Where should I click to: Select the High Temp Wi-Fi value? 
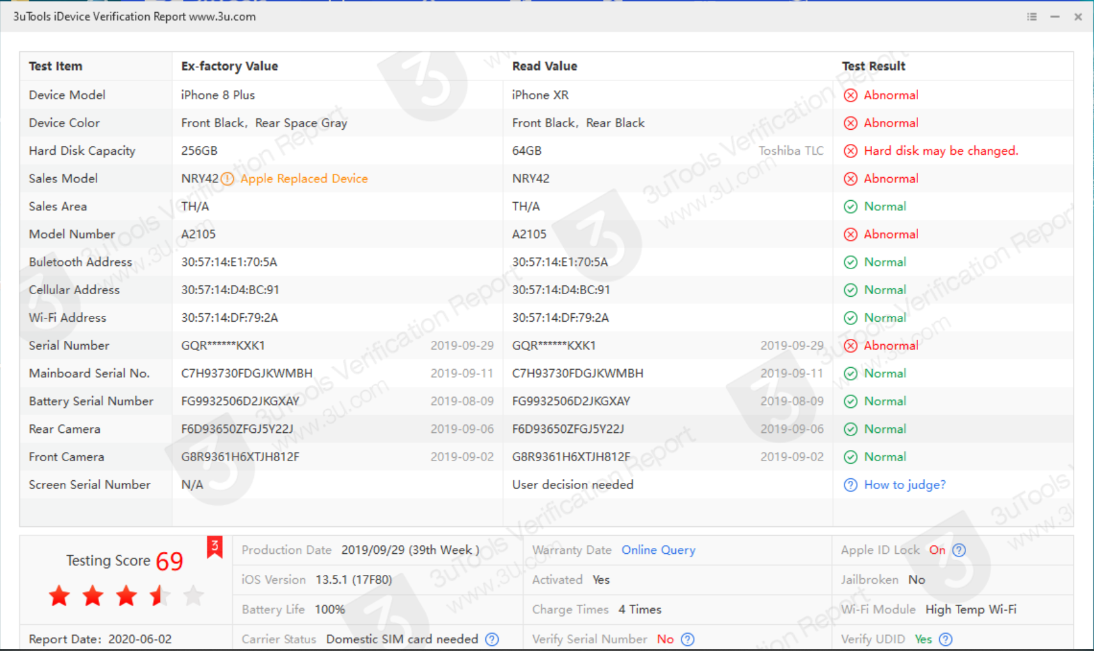point(971,609)
